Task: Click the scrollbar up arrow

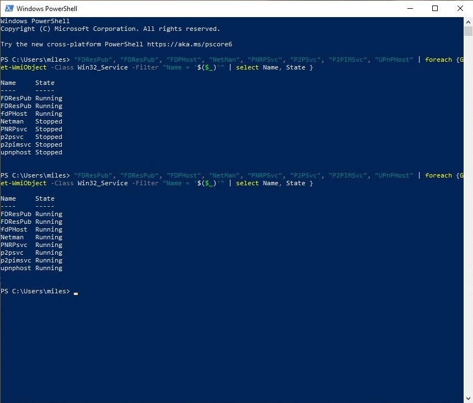Action: [x=468, y=22]
